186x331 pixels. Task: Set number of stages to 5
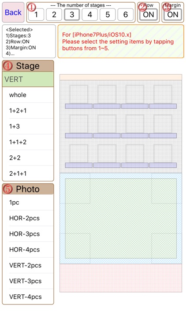click(x=108, y=15)
